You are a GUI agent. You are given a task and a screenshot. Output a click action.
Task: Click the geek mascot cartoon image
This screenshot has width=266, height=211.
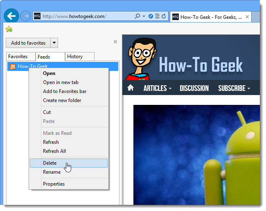click(x=141, y=59)
